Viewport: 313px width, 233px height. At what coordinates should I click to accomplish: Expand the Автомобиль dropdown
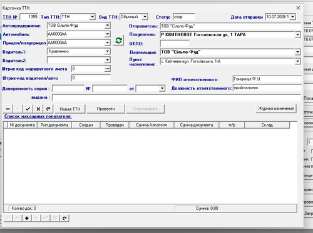pyautogui.click(x=107, y=34)
